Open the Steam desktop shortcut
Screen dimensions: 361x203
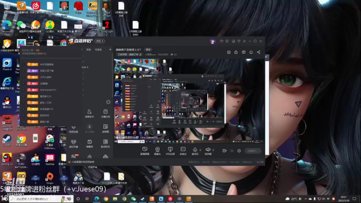7,140
